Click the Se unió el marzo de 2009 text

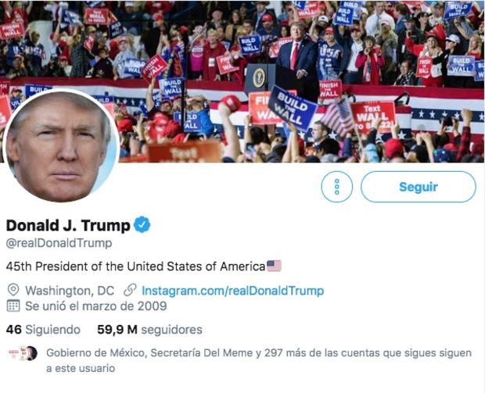coord(96,305)
